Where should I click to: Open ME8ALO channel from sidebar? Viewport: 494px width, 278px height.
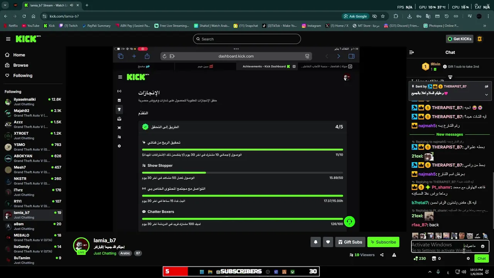[x=33, y=237]
